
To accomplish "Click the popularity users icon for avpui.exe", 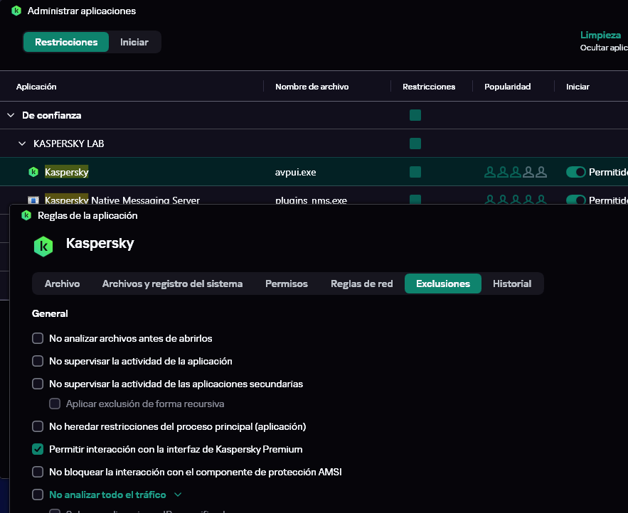I will coord(515,172).
